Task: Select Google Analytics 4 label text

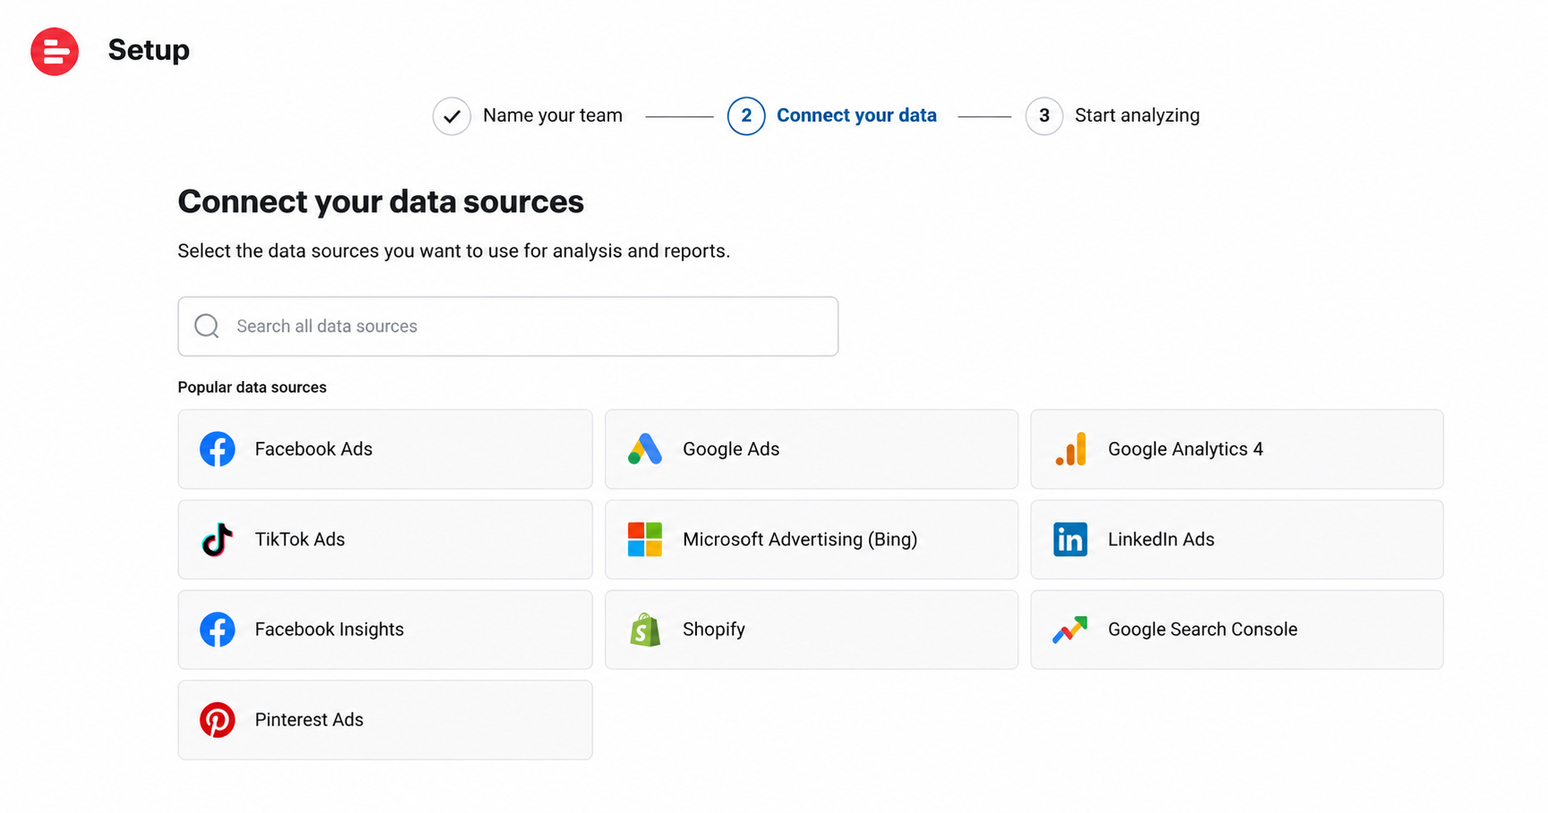Action: tap(1186, 449)
